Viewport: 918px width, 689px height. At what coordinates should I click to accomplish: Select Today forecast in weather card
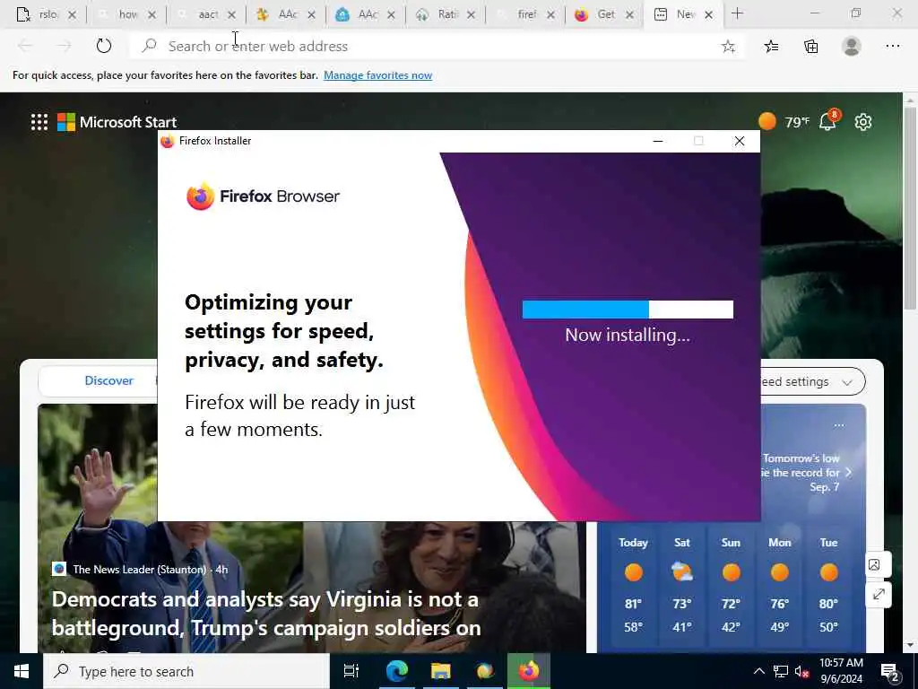[x=634, y=584]
